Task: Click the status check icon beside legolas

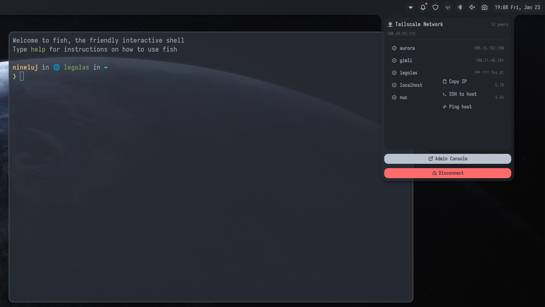Action: click(394, 73)
